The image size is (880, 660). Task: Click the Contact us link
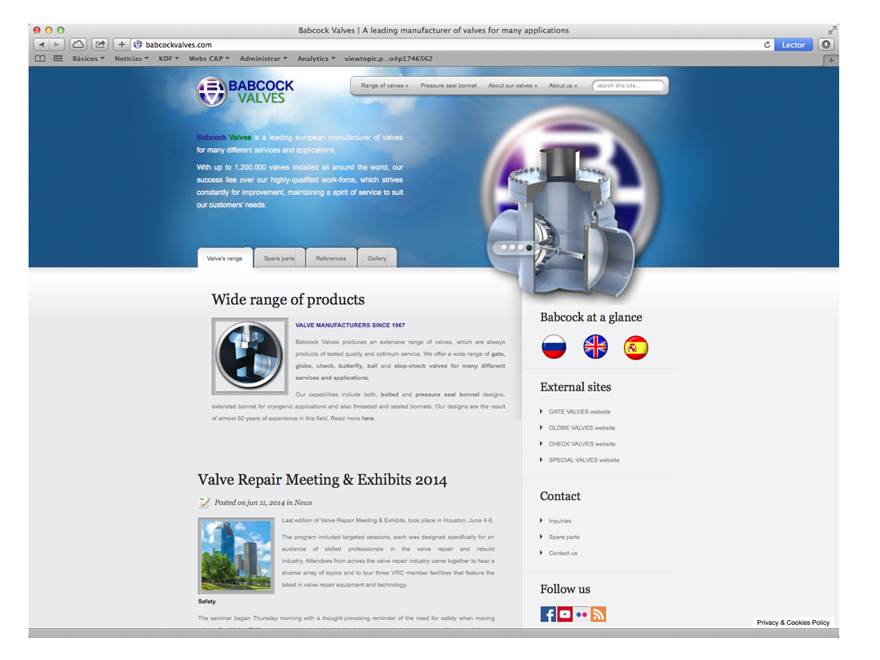tap(563, 553)
